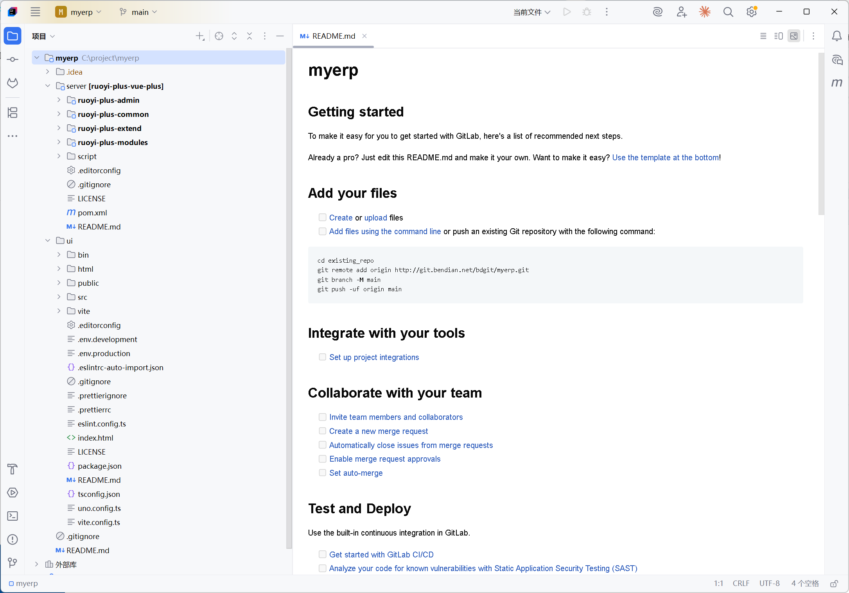
Task: Open the Commit tool window icon
Action: (x=13, y=59)
